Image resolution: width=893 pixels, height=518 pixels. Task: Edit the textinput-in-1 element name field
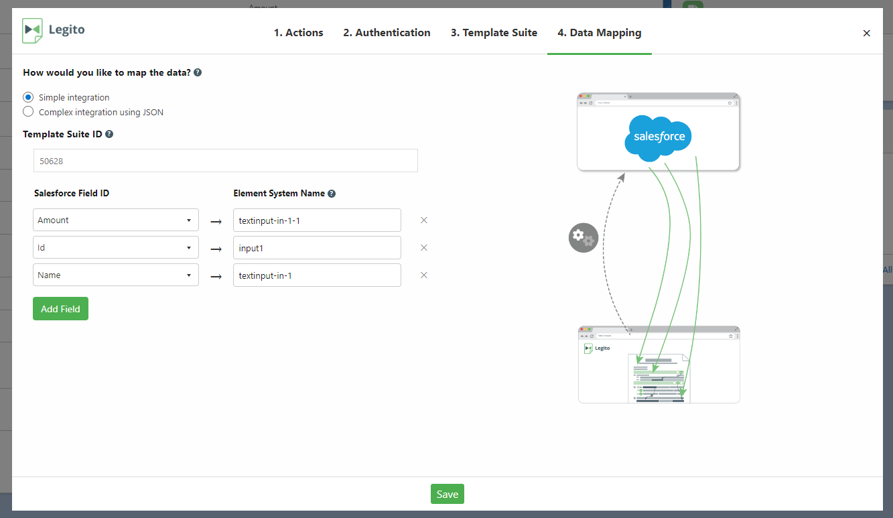coord(317,275)
